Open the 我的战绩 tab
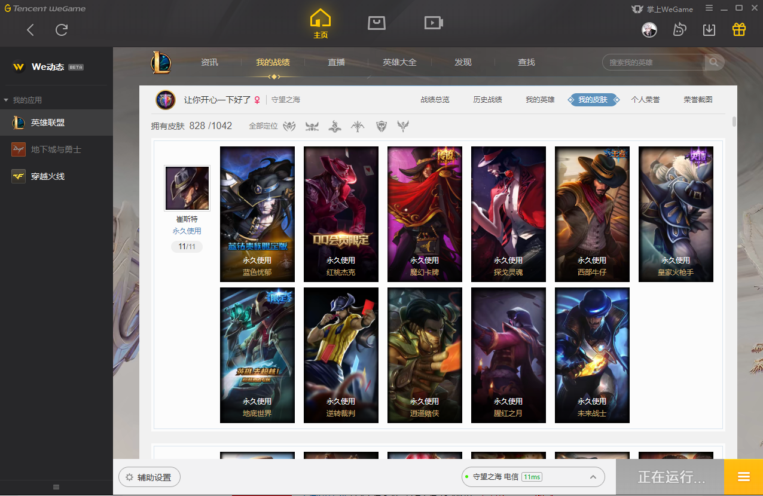Image resolution: width=763 pixels, height=496 pixels. tap(273, 62)
